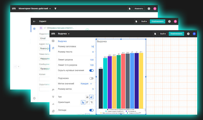Open pink user avatar in Скрипт window
203x120 pixels.
175,21
